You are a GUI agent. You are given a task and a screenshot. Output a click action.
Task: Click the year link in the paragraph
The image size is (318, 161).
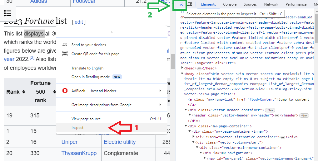tap(9, 59)
